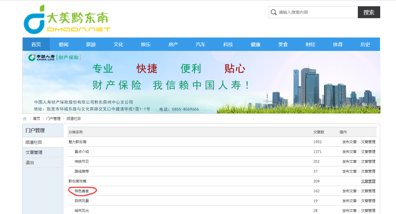The width and height of the screenshot is (396, 214).
Task: Click the article count 209
Action: click(316, 181)
